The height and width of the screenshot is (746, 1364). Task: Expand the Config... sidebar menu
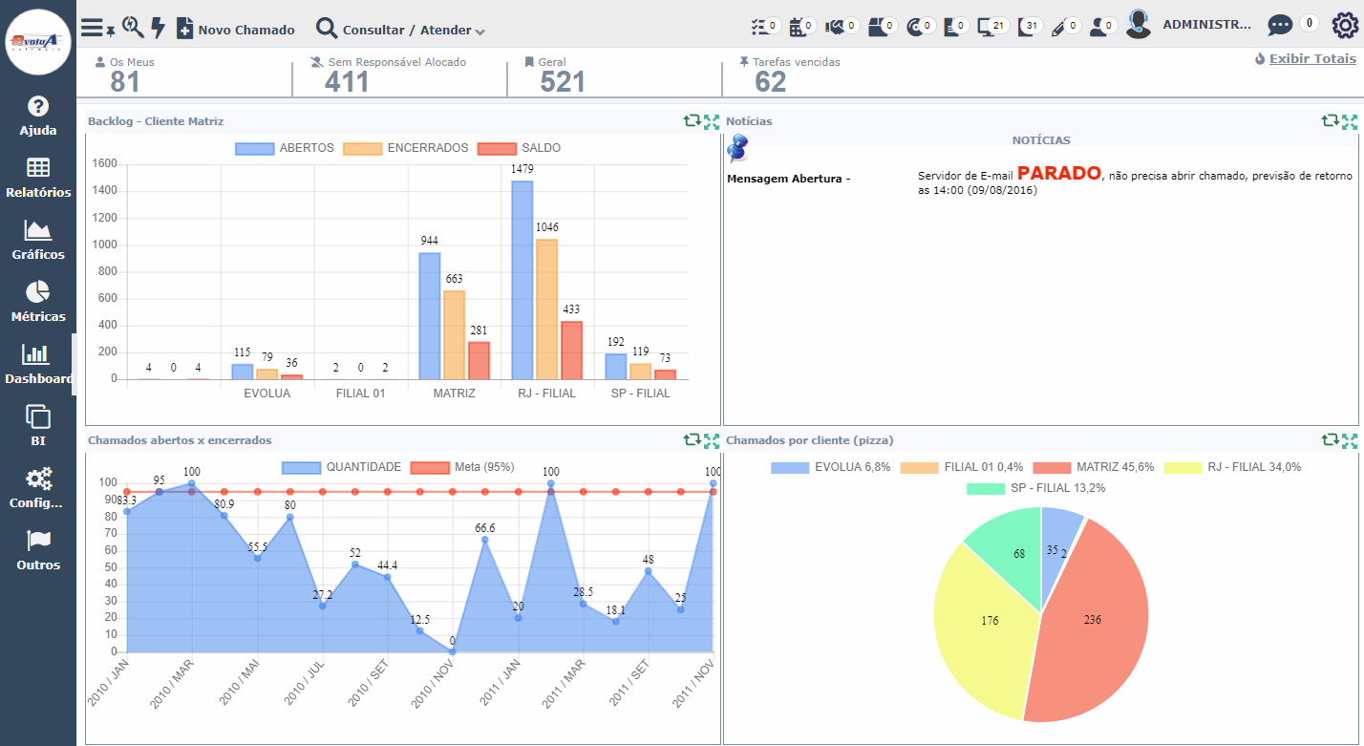(38, 488)
